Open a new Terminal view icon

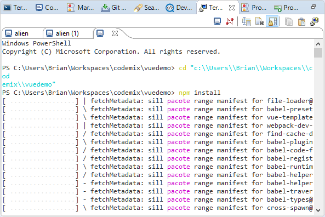point(314,21)
